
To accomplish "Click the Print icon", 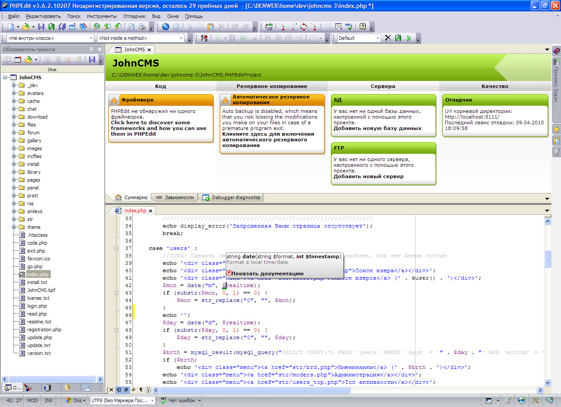I will pos(142,27).
